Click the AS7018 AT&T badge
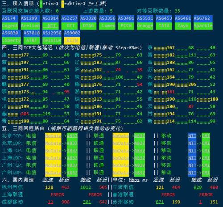Screen dimensions: 223x207 click(32, 37)
